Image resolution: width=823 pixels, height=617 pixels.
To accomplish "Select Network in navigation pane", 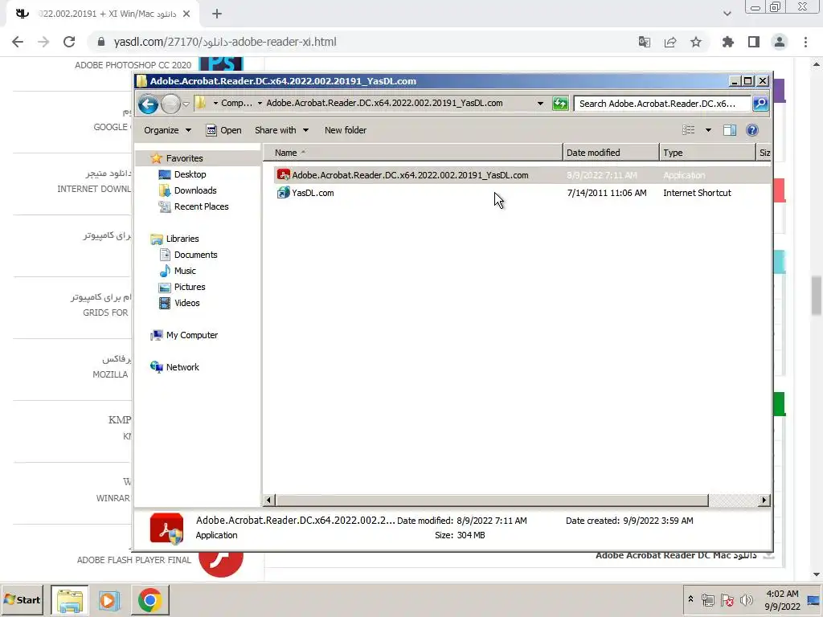I will tap(182, 367).
